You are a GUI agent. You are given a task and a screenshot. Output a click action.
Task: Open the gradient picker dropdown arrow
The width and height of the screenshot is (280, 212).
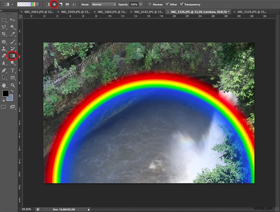[x=37, y=4]
